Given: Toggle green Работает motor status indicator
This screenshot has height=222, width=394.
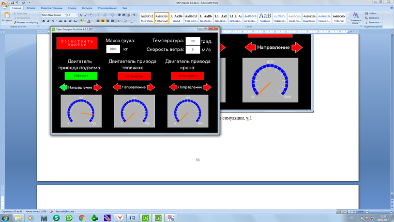Looking at the screenshot, I should tap(81, 76).
